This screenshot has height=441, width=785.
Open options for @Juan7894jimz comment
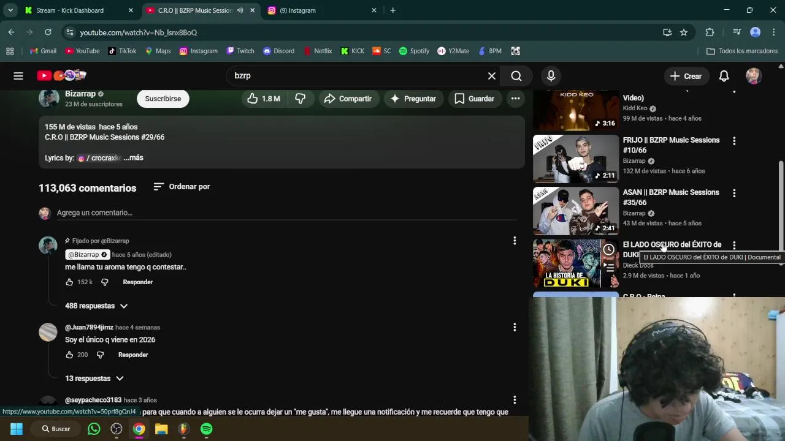pyautogui.click(x=515, y=327)
